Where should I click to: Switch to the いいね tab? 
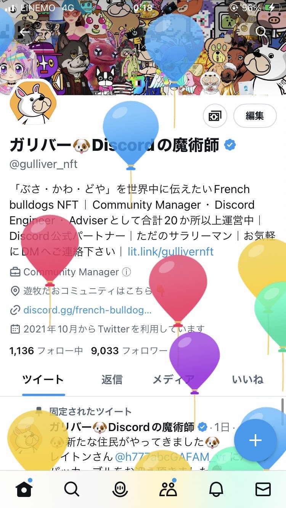pyautogui.click(x=248, y=380)
